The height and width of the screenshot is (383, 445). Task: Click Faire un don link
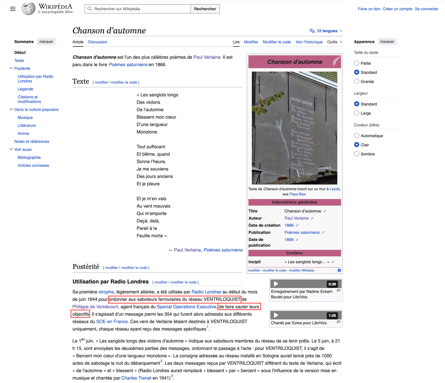369,9
